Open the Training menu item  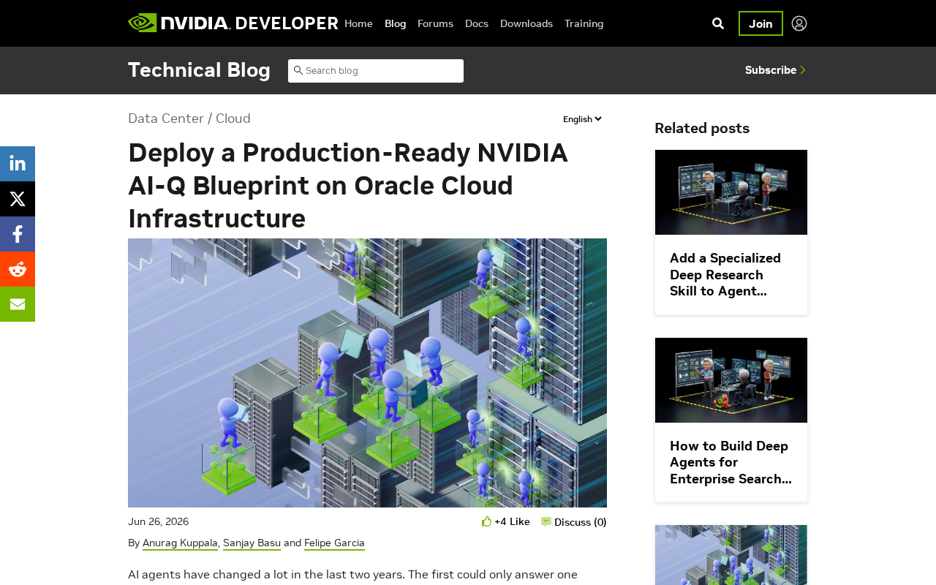point(584,23)
